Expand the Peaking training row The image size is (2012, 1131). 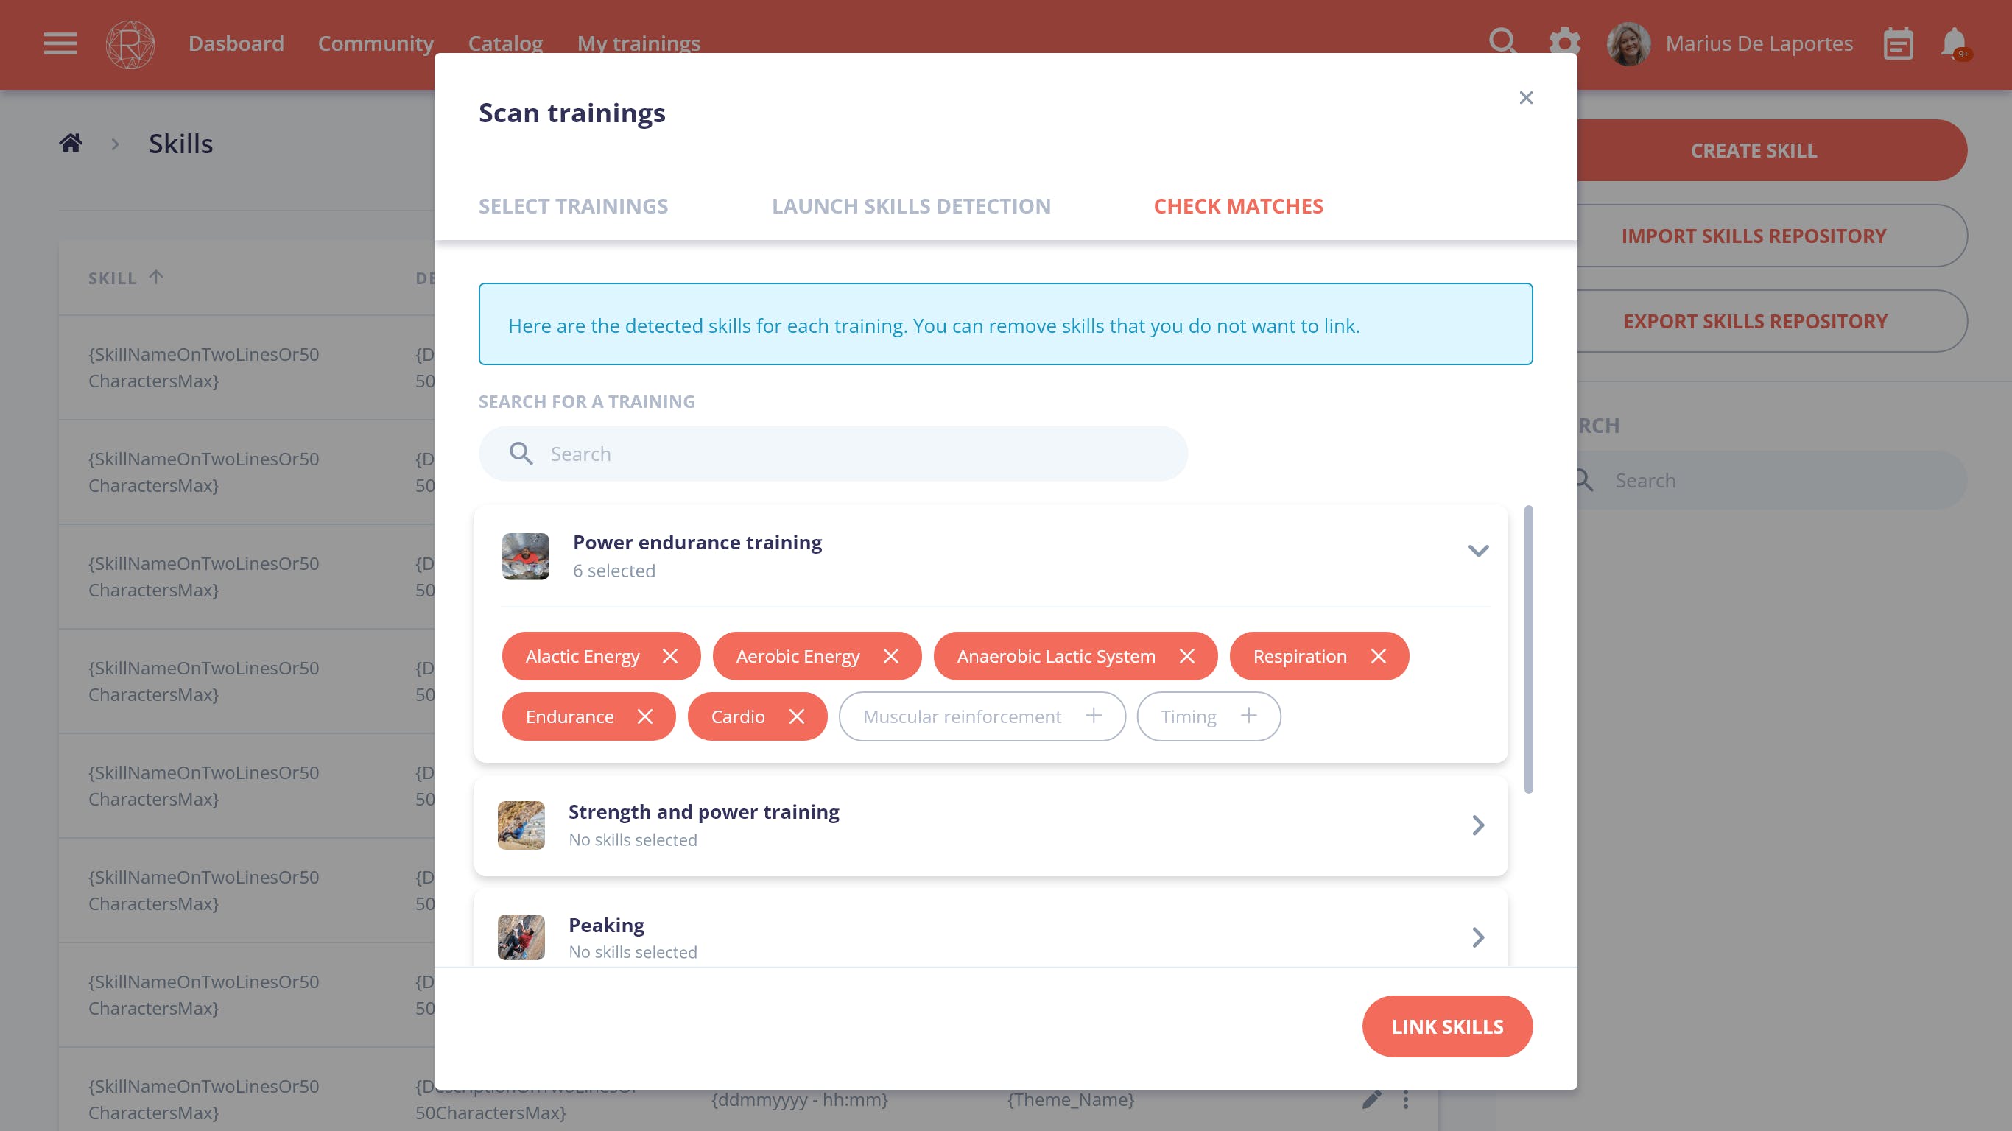point(1478,937)
